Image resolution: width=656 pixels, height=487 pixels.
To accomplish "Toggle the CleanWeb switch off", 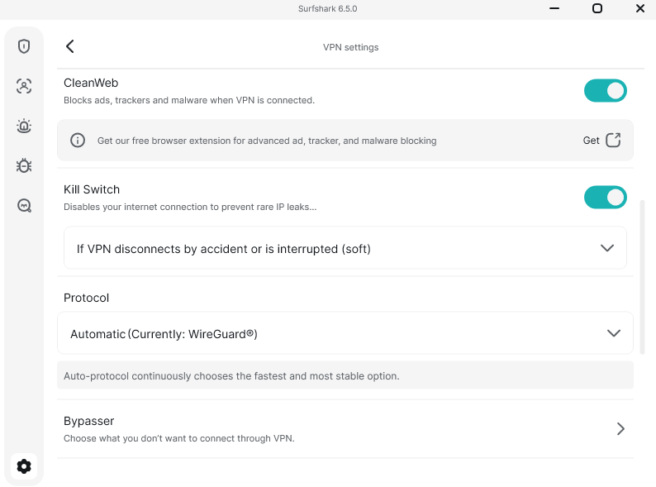I will pyautogui.click(x=605, y=90).
